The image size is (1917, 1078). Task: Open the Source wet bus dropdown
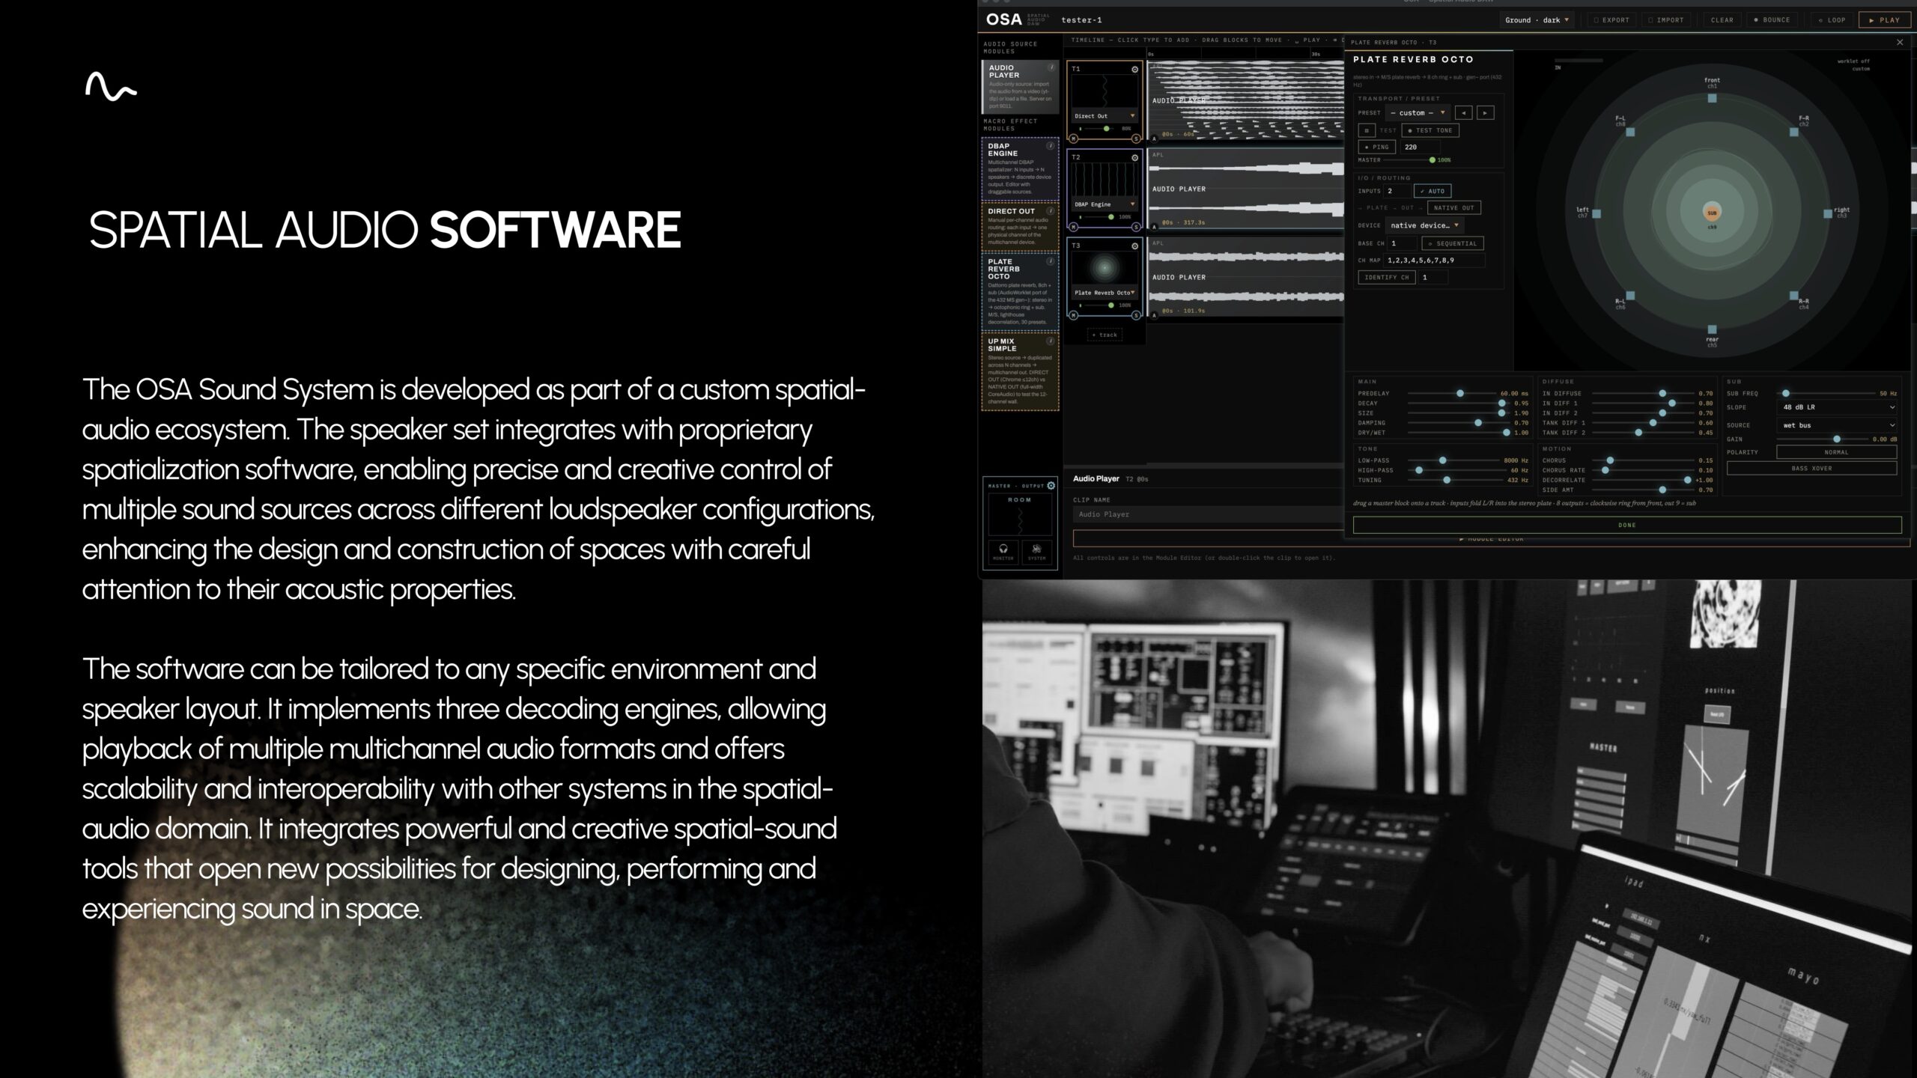1837,425
